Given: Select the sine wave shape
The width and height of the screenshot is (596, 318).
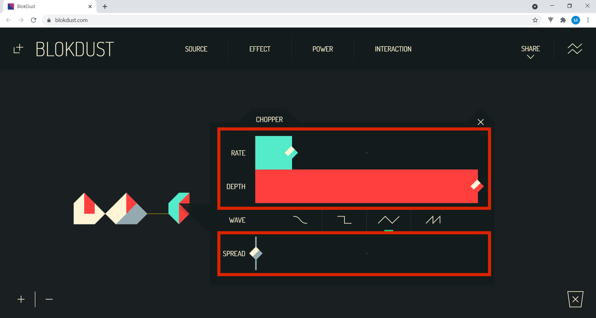Looking at the screenshot, I should click(300, 220).
